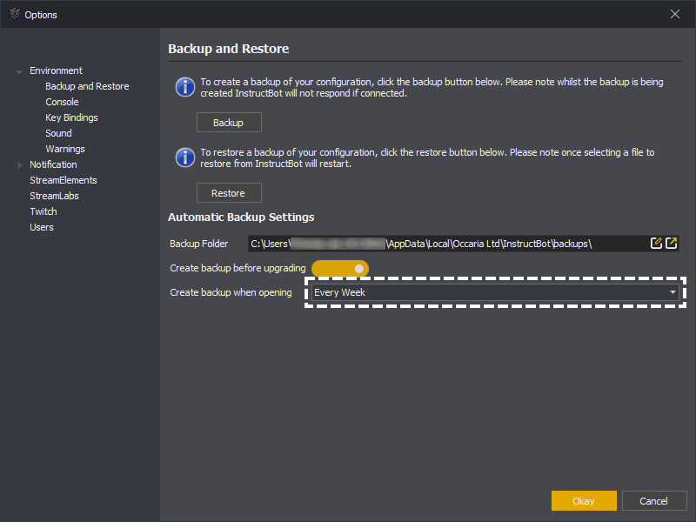Image resolution: width=696 pixels, height=522 pixels.
Task: Confirm changes with the Okay button
Action: tap(584, 501)
